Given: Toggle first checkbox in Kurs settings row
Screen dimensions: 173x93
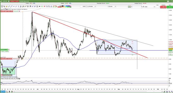Looking at the screenshot, I should click(x=8, y=9).
